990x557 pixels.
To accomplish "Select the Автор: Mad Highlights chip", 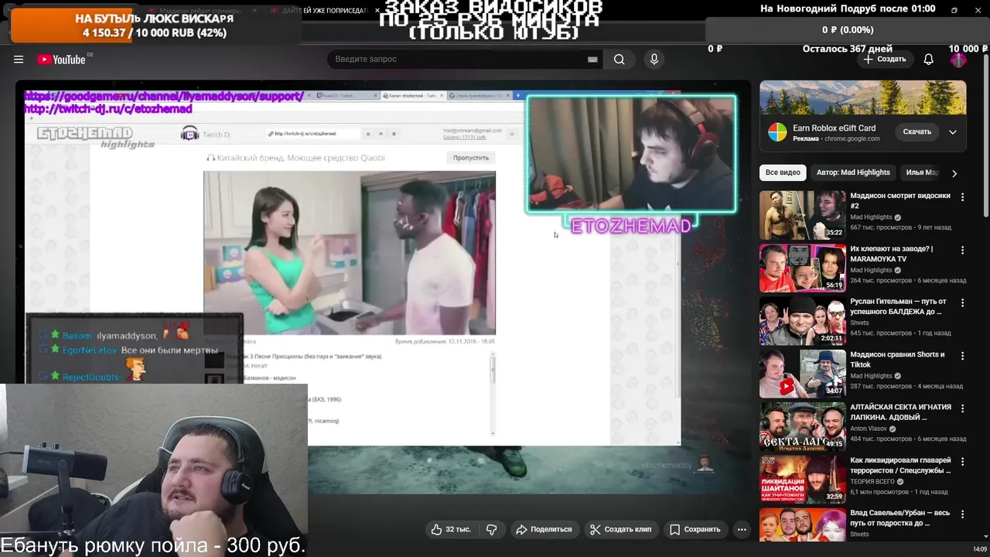I will tap(853, 173).
